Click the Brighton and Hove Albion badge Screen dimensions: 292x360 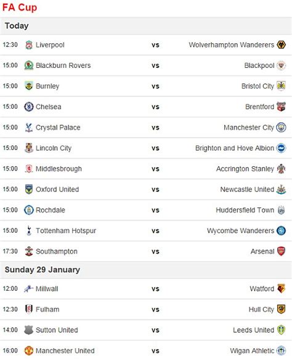point(281,148)
